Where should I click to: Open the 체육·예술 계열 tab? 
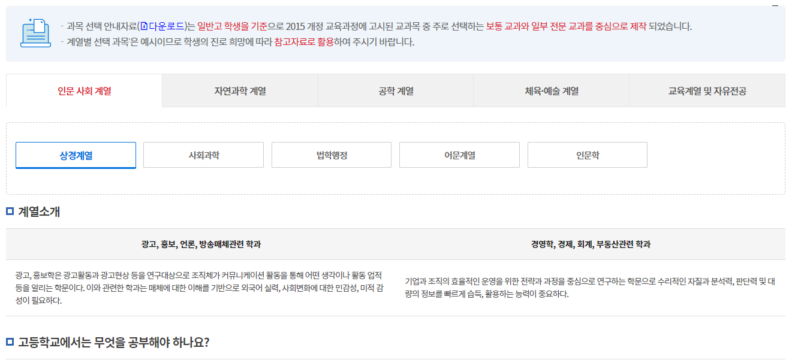click(x=552, y=90)
